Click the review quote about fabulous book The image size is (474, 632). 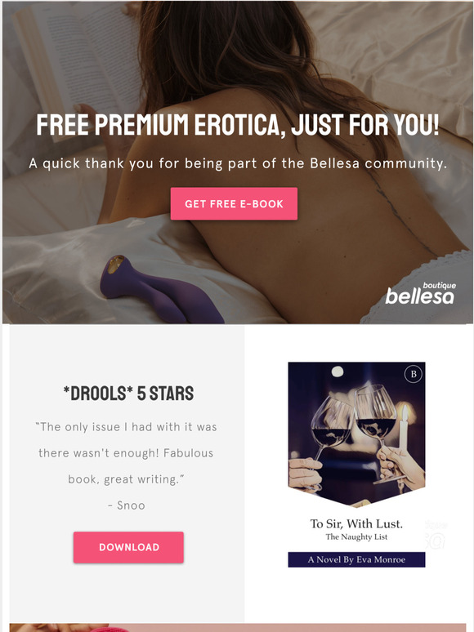(x=127, y=453)
